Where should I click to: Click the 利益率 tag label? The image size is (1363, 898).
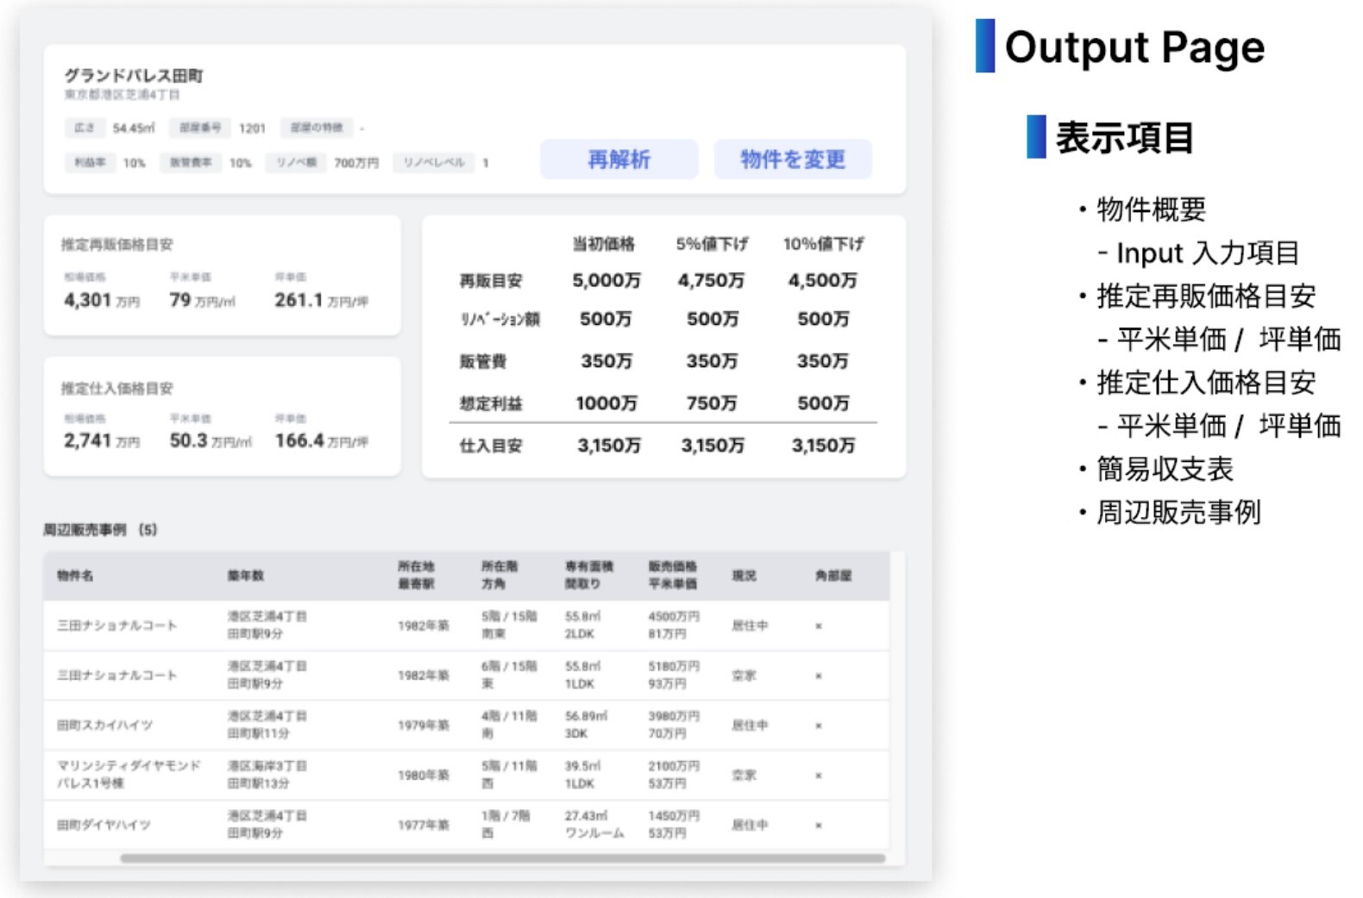(x=89, y=162)
